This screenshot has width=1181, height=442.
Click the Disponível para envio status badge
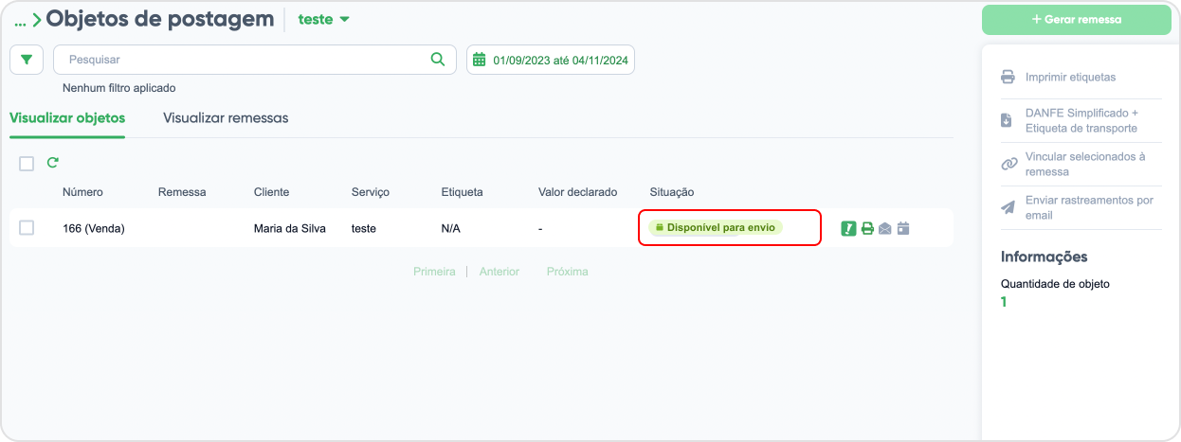[716, 227]
